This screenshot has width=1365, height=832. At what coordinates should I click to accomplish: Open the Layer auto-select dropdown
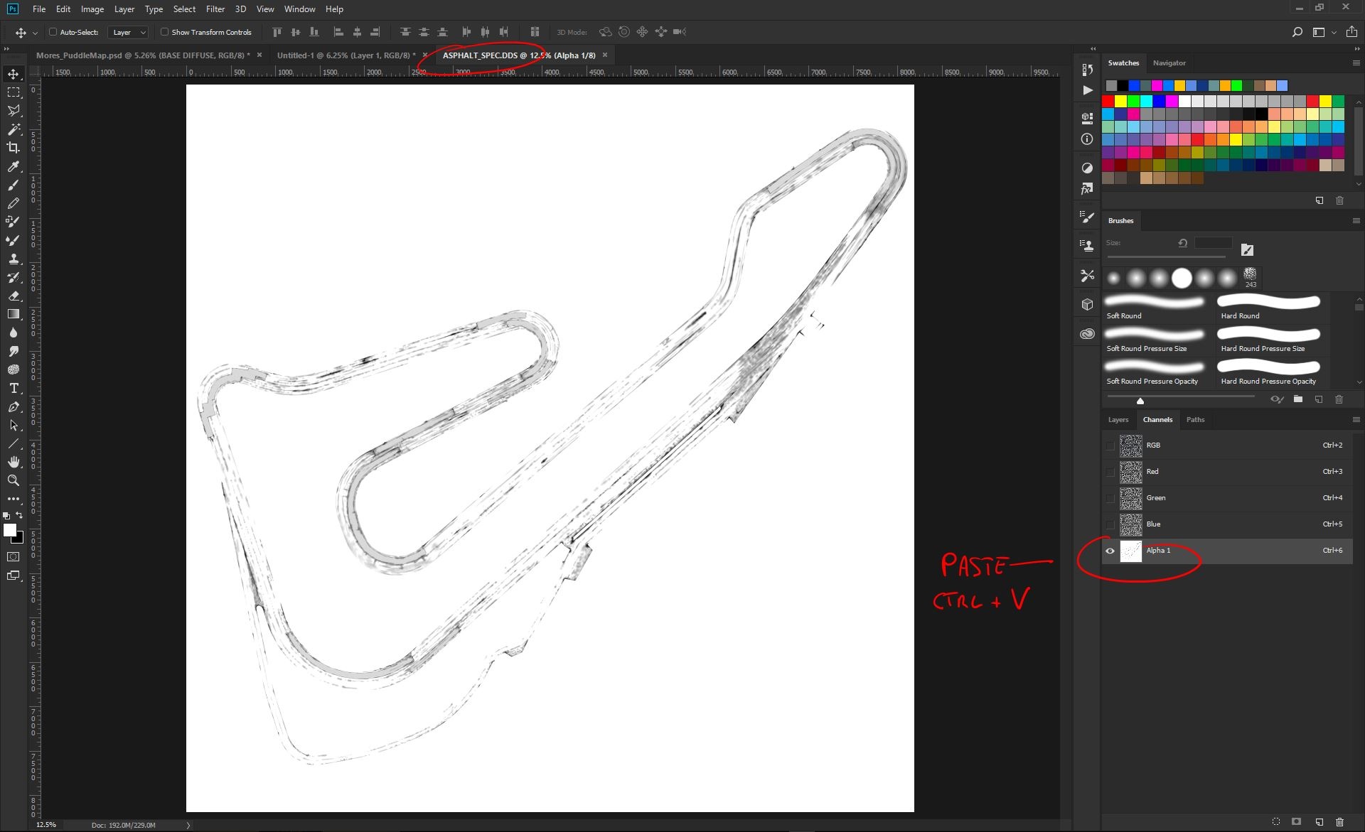click(x=128, y=32)
